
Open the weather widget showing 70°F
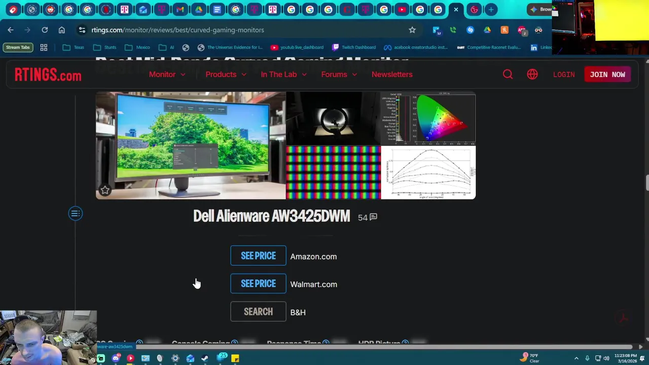tap(530, 358)
